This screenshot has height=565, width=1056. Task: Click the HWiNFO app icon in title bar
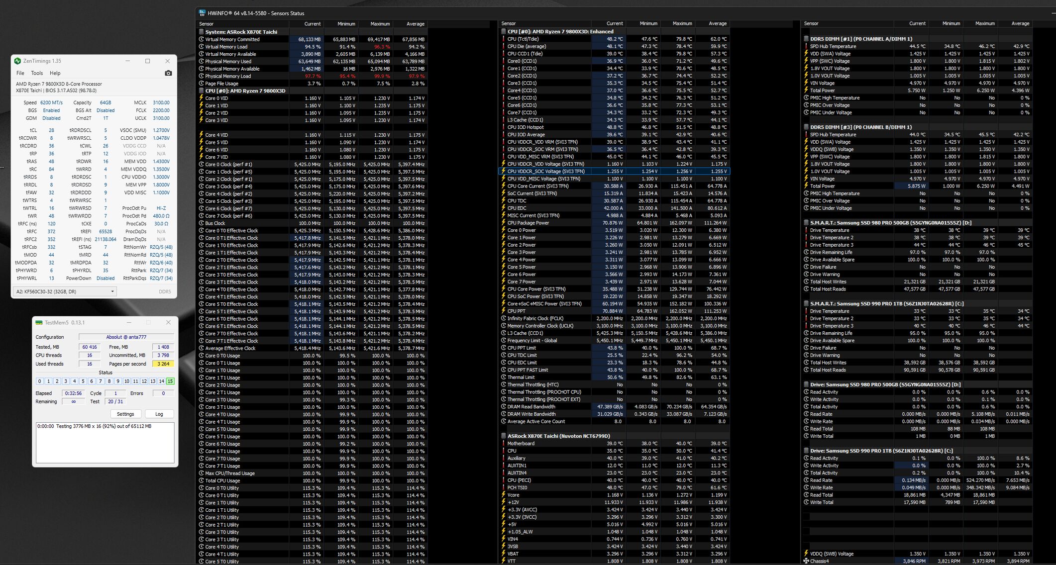202,13
